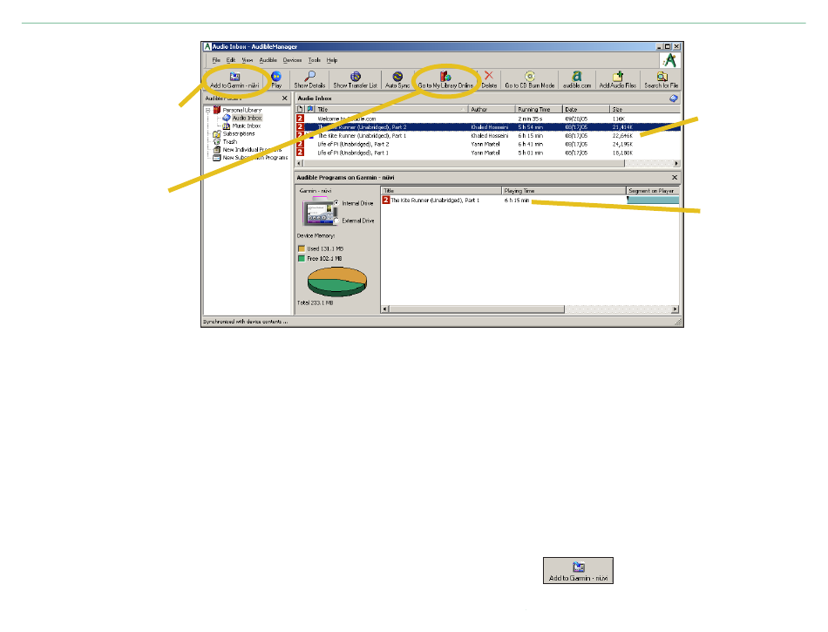828x632 pixels.
Task: Click the document icon column header
Action: click(300, 109)
